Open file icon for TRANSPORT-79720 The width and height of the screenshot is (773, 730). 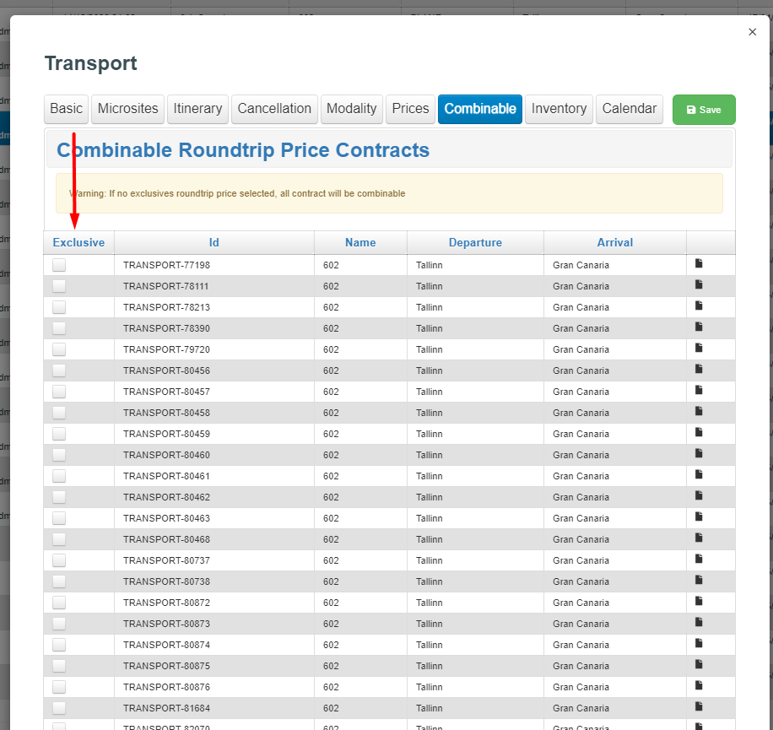point(699,349)
